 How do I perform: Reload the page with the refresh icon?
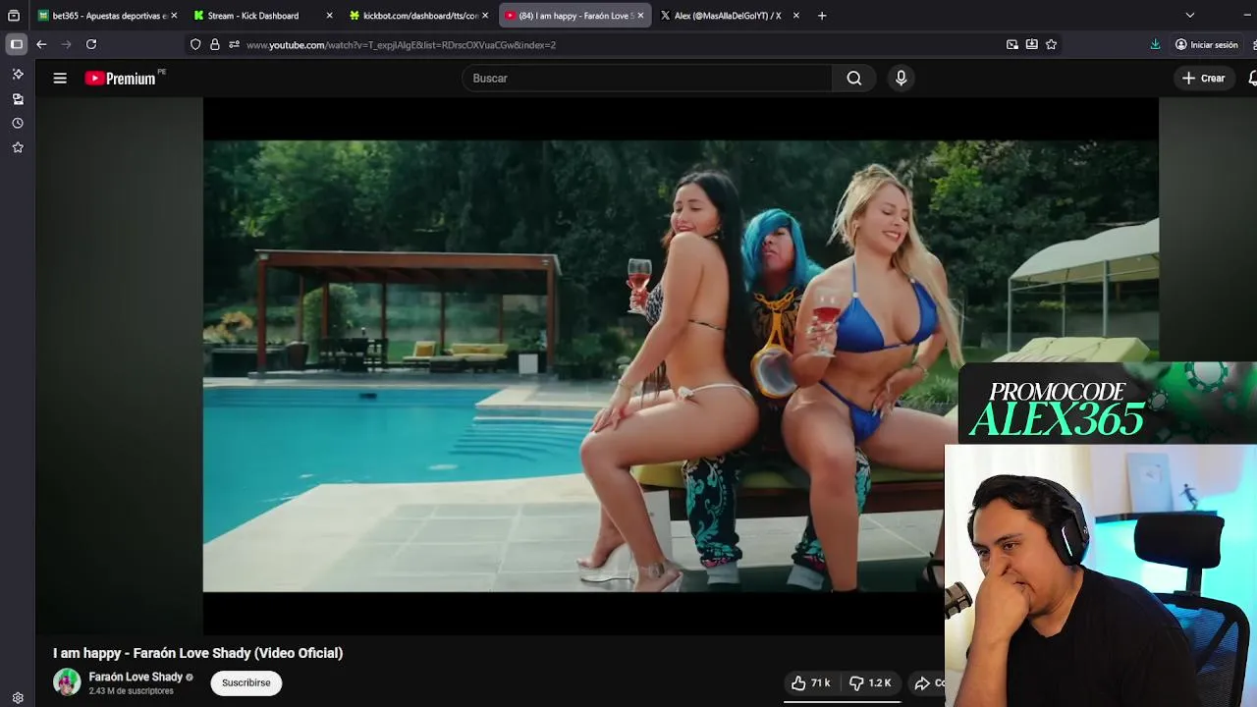91,44
